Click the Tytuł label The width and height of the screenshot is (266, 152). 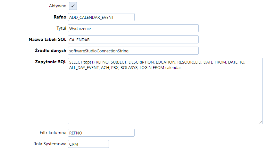[x=61, y=28]
